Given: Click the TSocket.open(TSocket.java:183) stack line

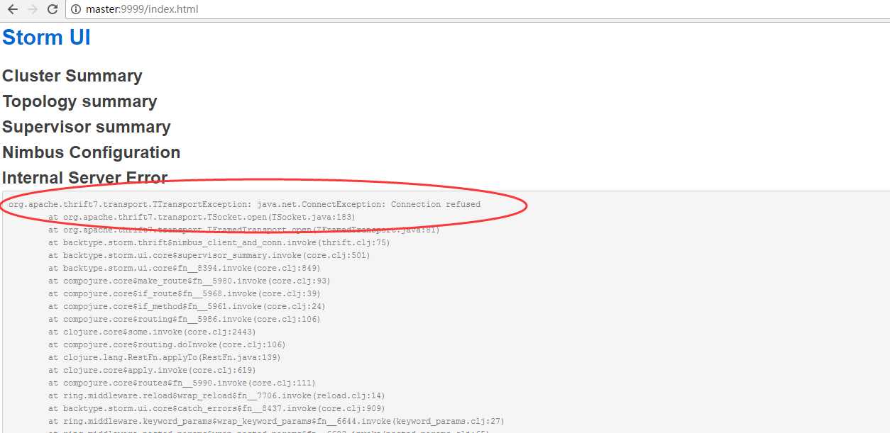Looking at the screenshot, I should pyautogui.click(x=202, y=217).
